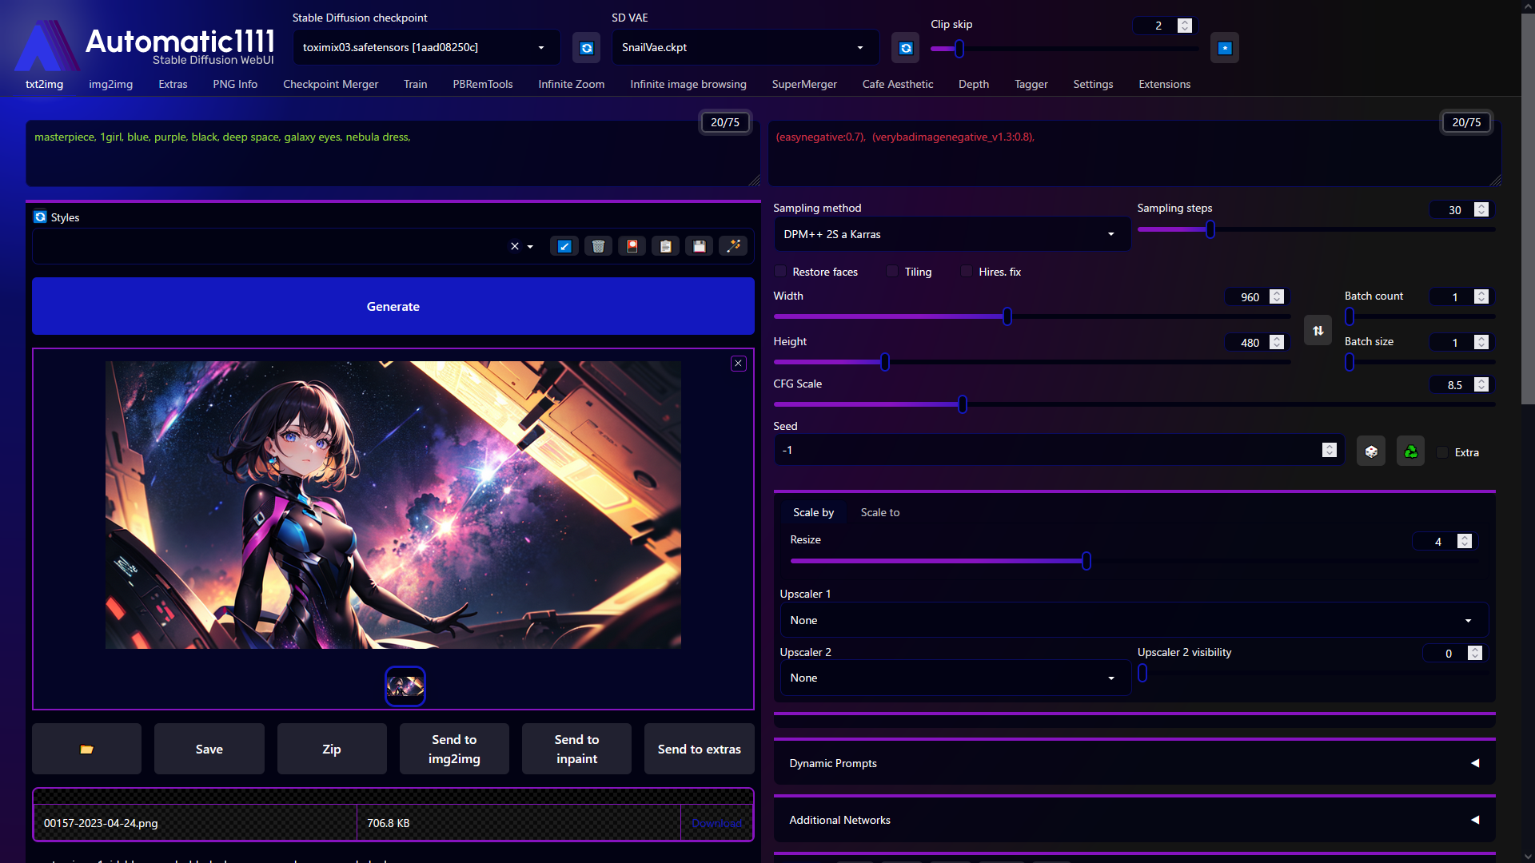Open the Sampling method dropdown

tap(951, 234)
